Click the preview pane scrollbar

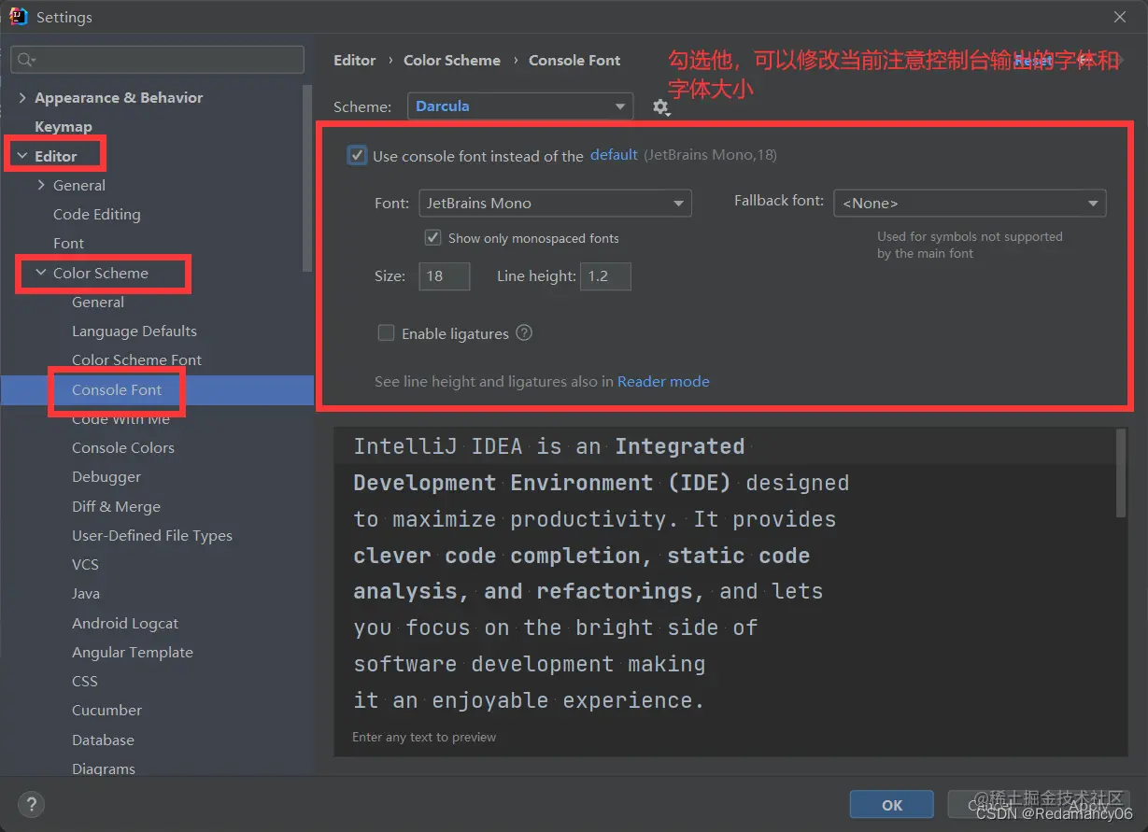pos(1122,473)
